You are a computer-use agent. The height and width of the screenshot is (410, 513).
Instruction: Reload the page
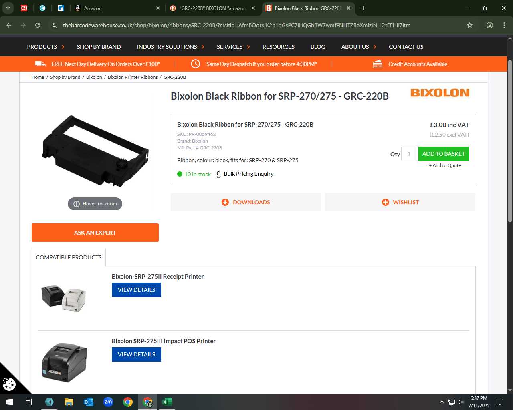(x=38, y=25)
